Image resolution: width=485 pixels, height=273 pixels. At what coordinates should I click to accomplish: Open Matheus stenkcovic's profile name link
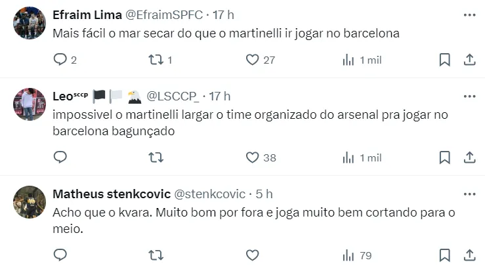click(110, 194)
